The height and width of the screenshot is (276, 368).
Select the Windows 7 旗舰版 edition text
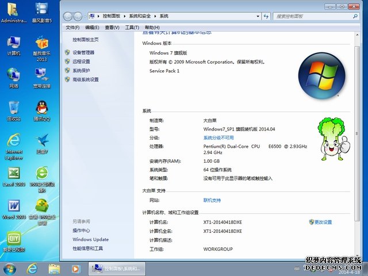tap(168, 53)
